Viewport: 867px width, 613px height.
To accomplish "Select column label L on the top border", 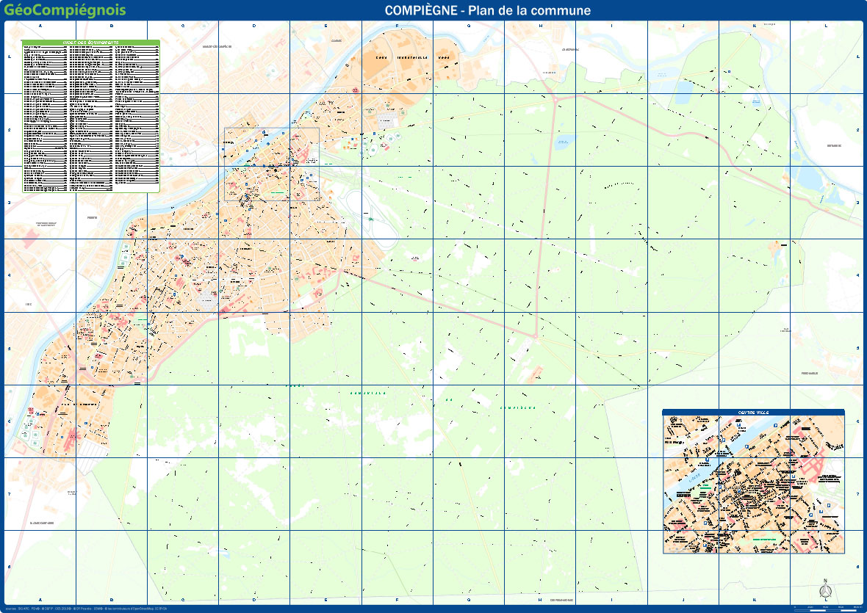I will coord(826,26).
